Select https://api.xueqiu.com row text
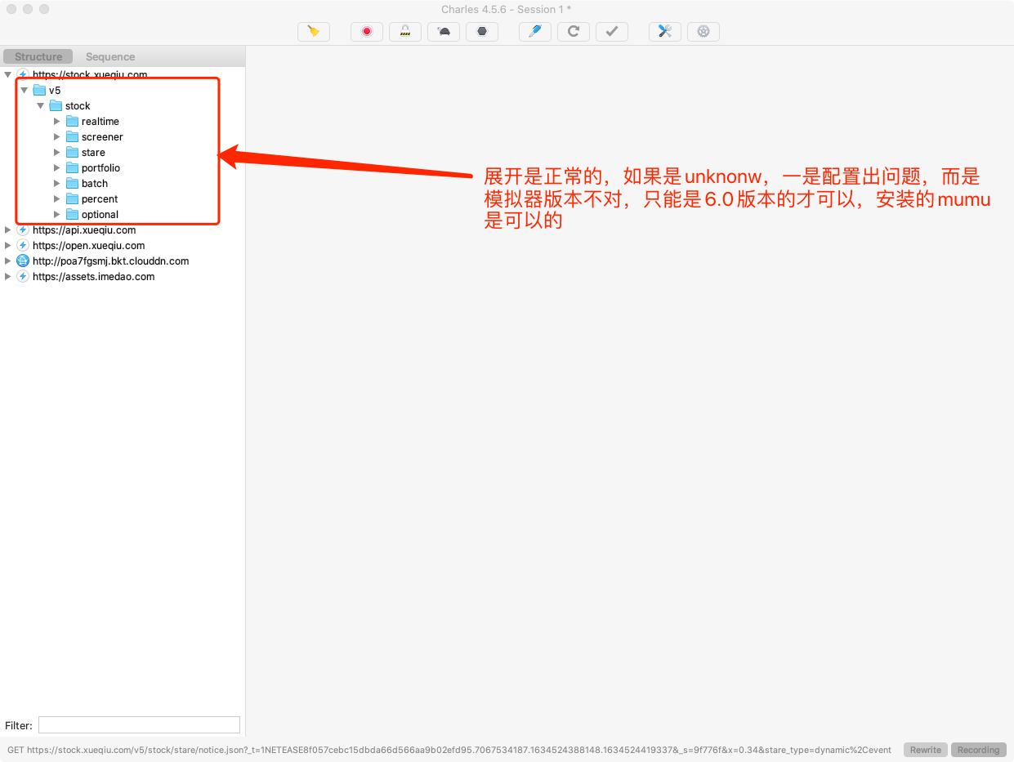This screenshot has width=1014, height=762. click(84, 229)
